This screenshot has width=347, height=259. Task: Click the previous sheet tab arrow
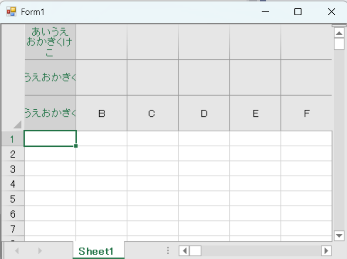tap(17, 251)
